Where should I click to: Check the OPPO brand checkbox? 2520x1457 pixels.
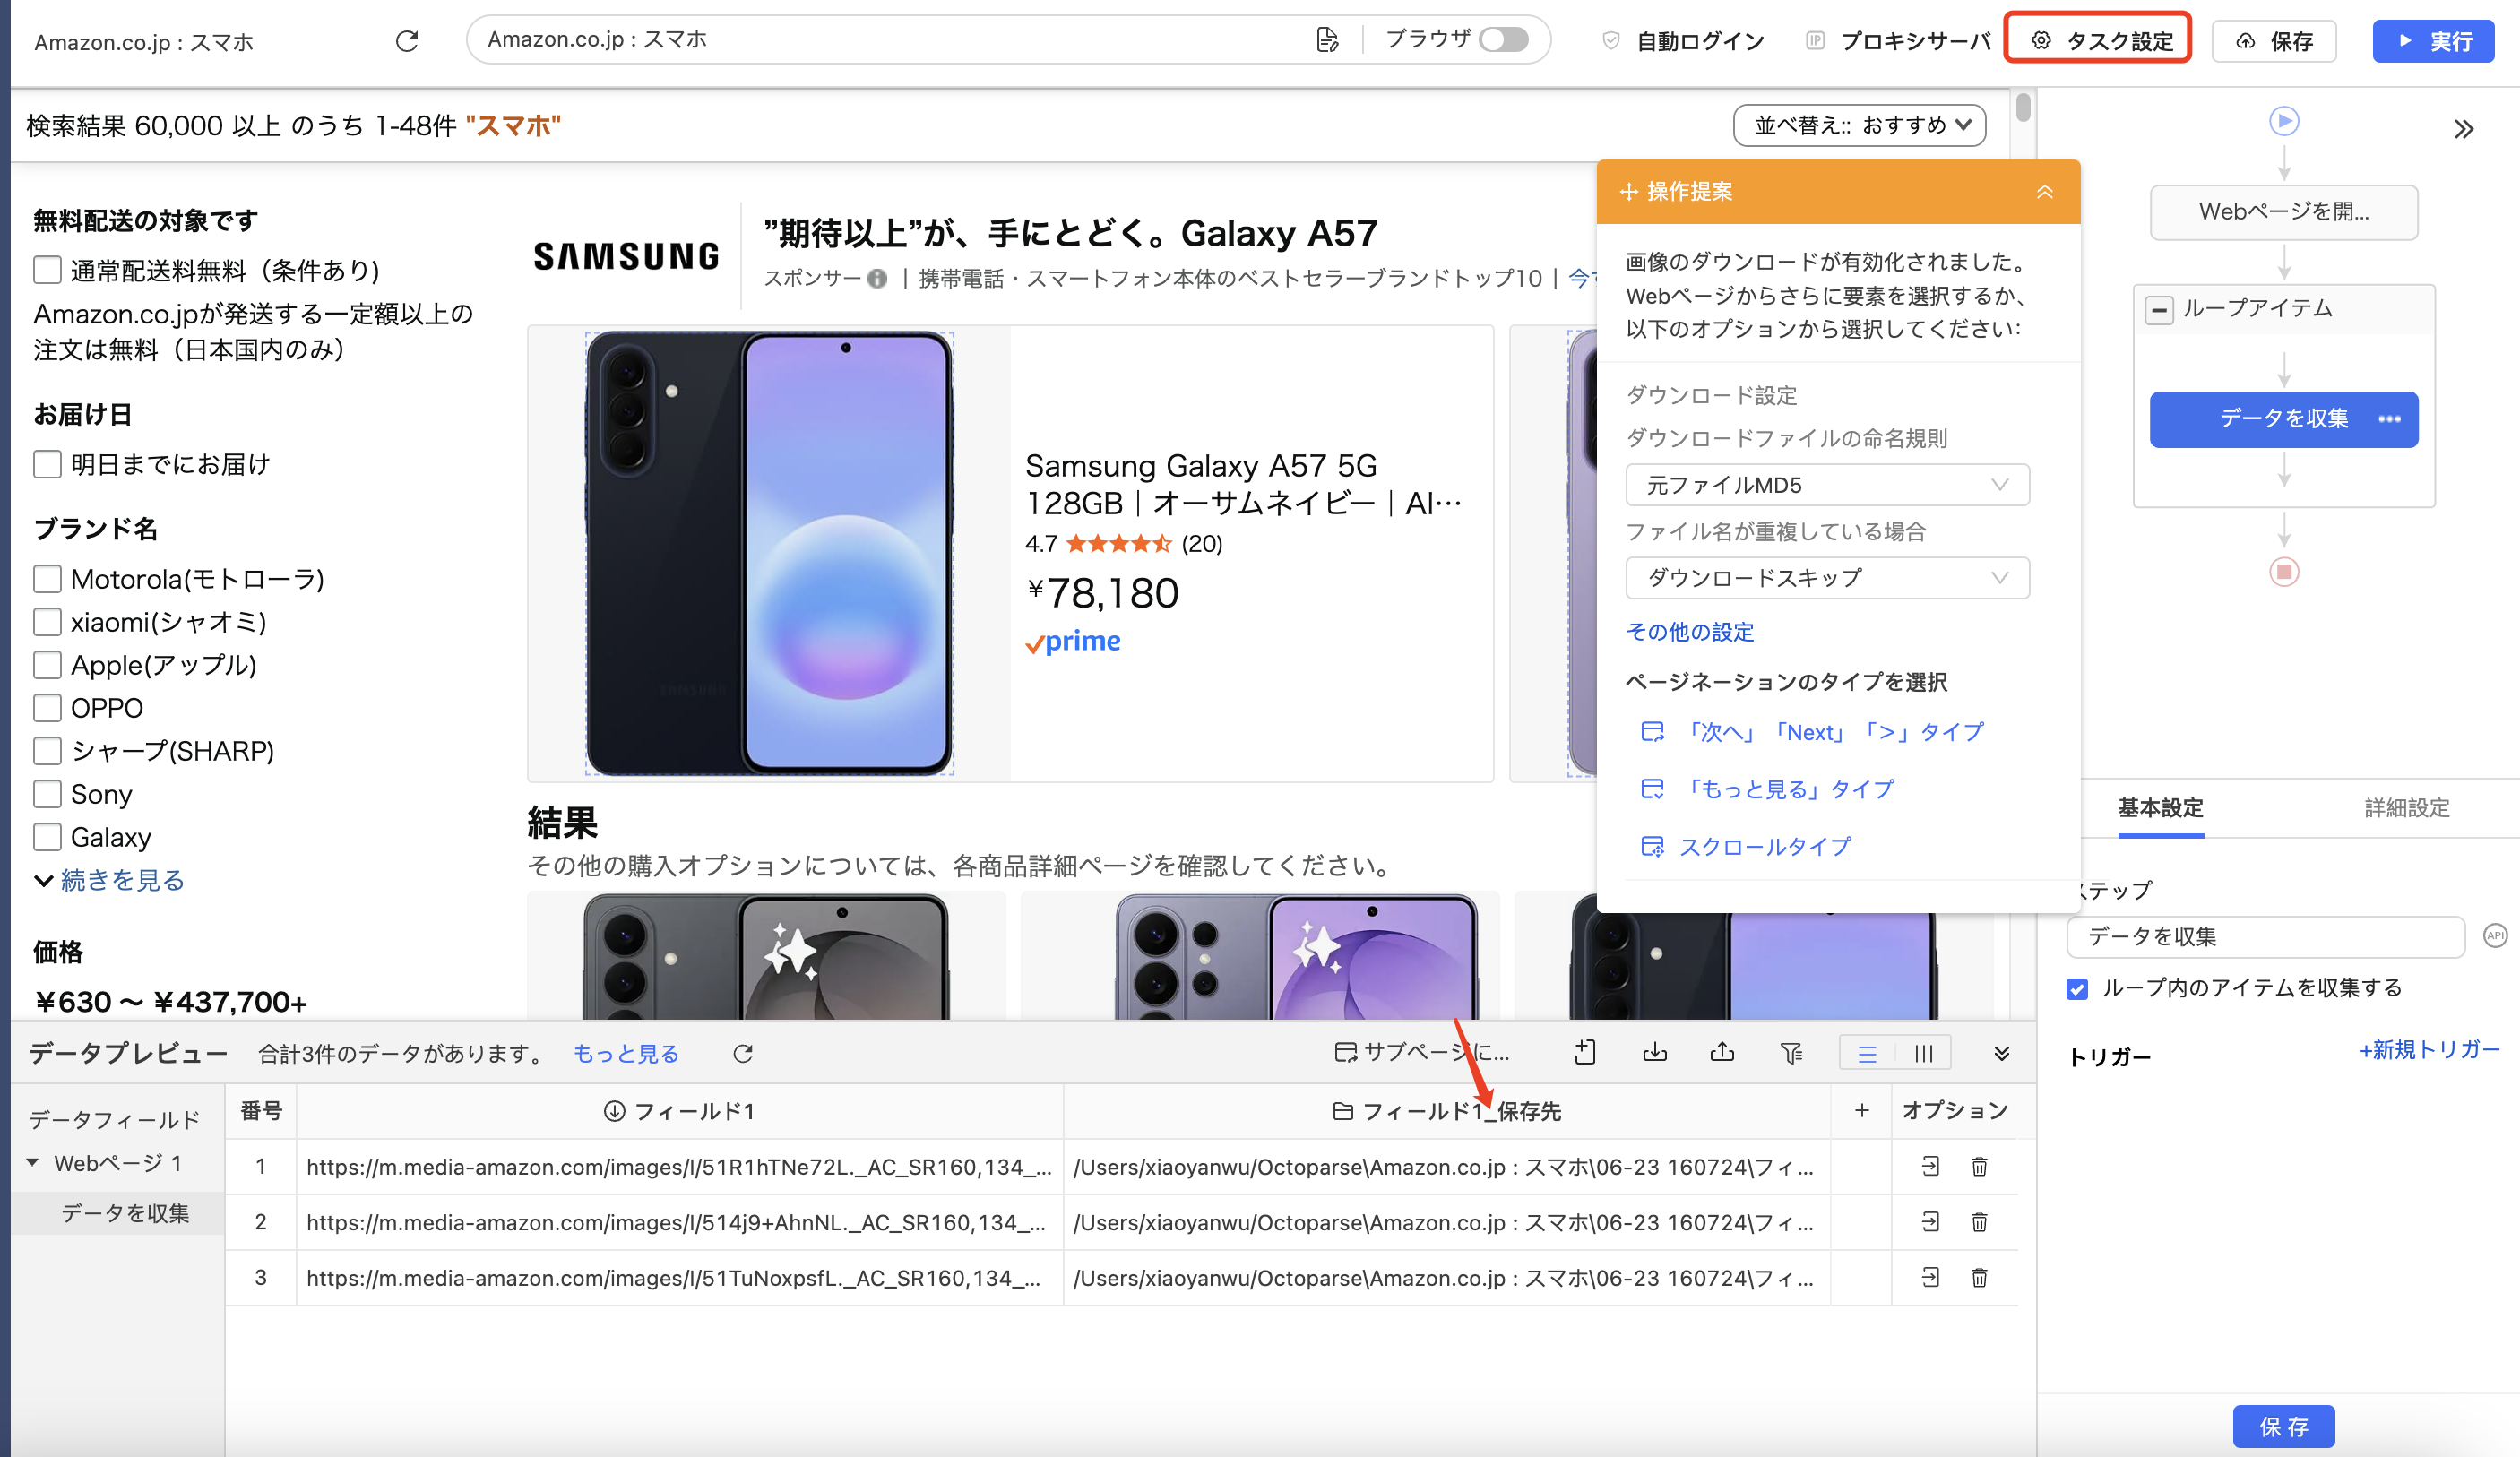(x=47, y=708)
